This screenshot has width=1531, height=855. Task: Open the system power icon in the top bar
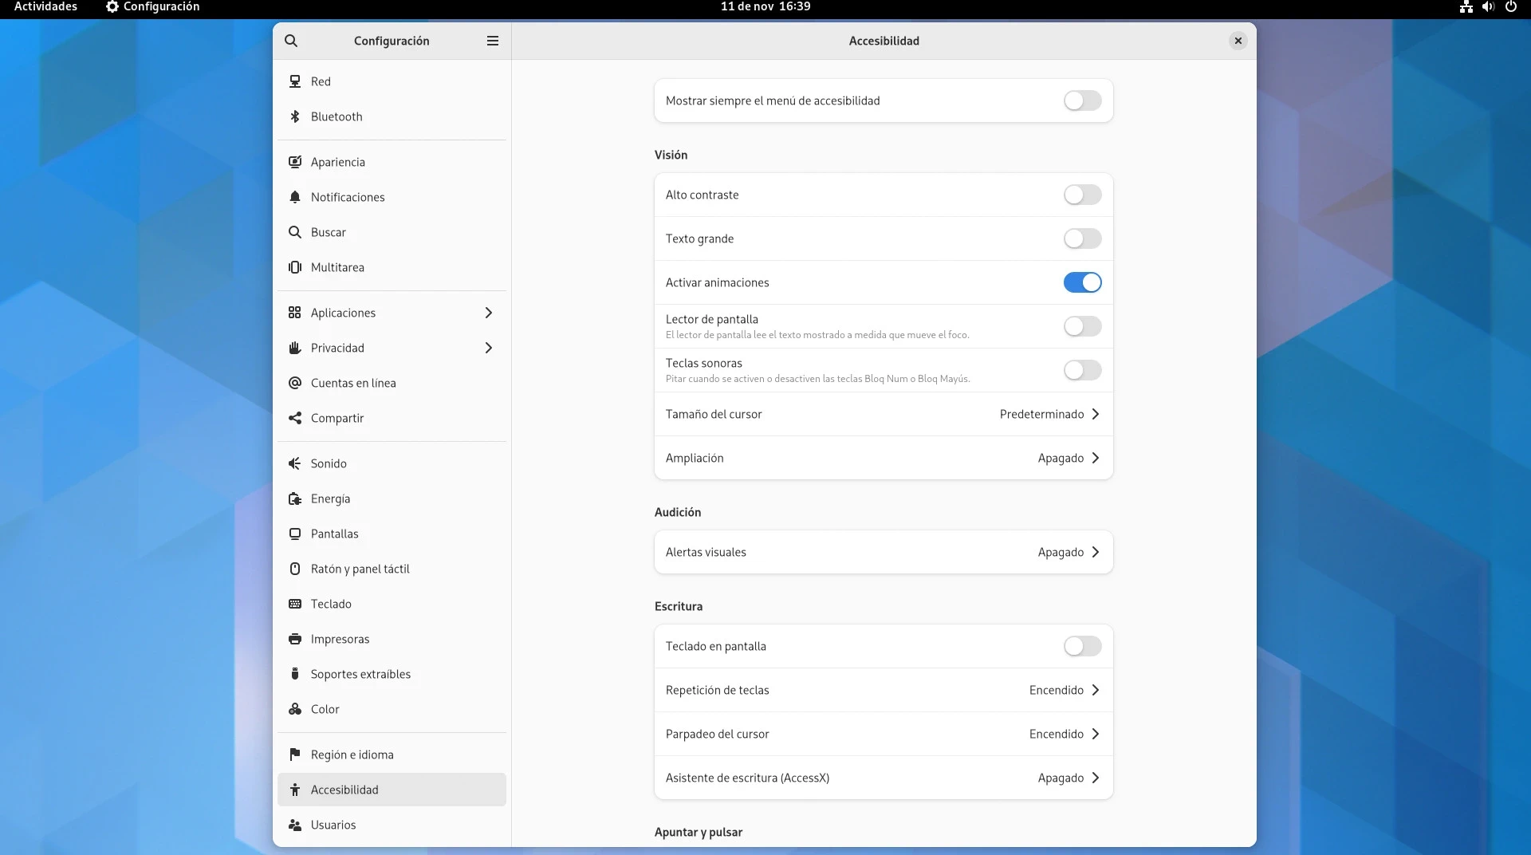(1510, 6)
